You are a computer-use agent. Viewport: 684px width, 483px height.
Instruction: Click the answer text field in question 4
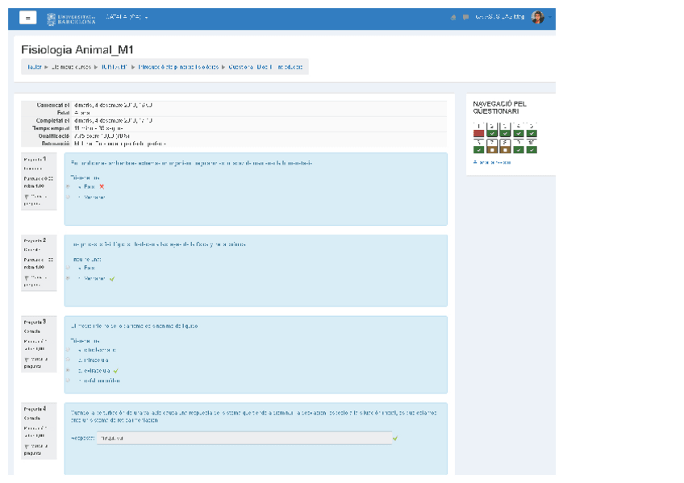pos(243,439)
